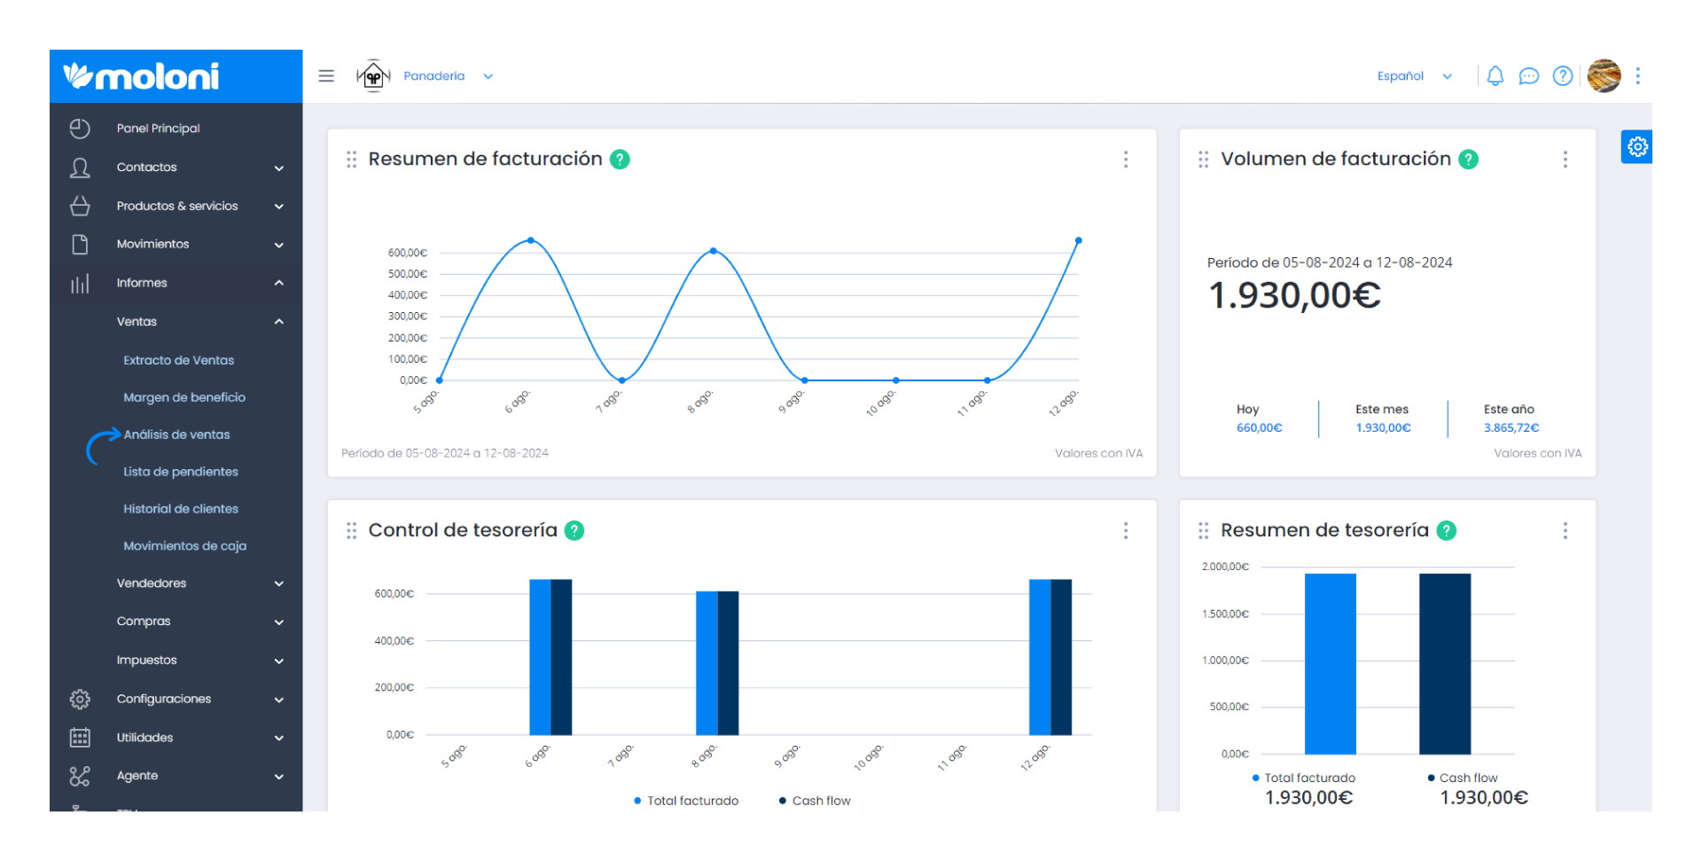Click the Contactos person icon
This screenshot has width=1702, height=861.
pos(80,168)
